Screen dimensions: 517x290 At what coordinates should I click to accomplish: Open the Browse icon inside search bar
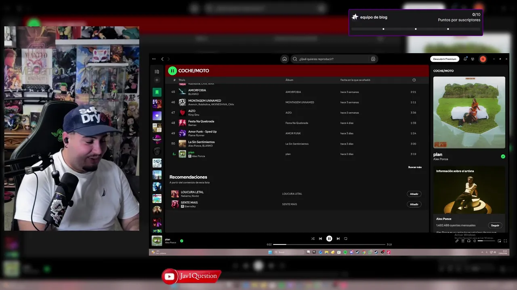[373, 59]
